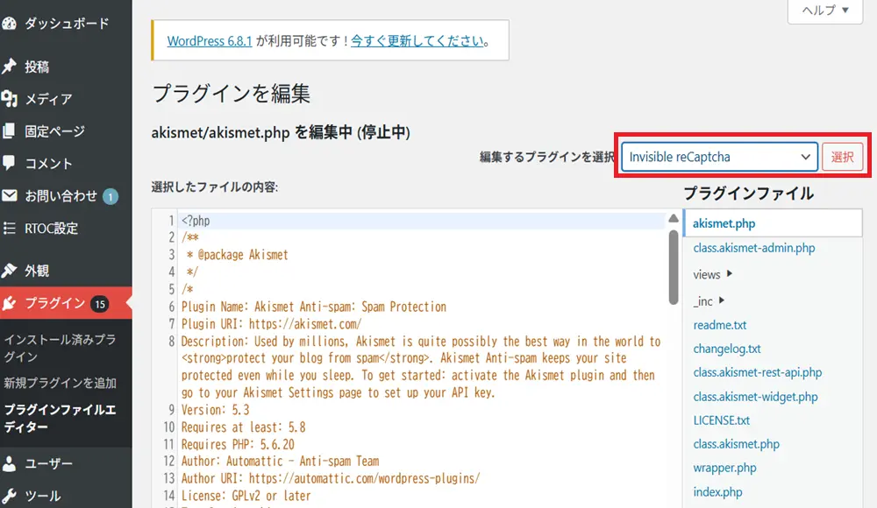This screenshot has height=508, width=877.
Task: Open akismet.php in file list
Action: (724, 223)
